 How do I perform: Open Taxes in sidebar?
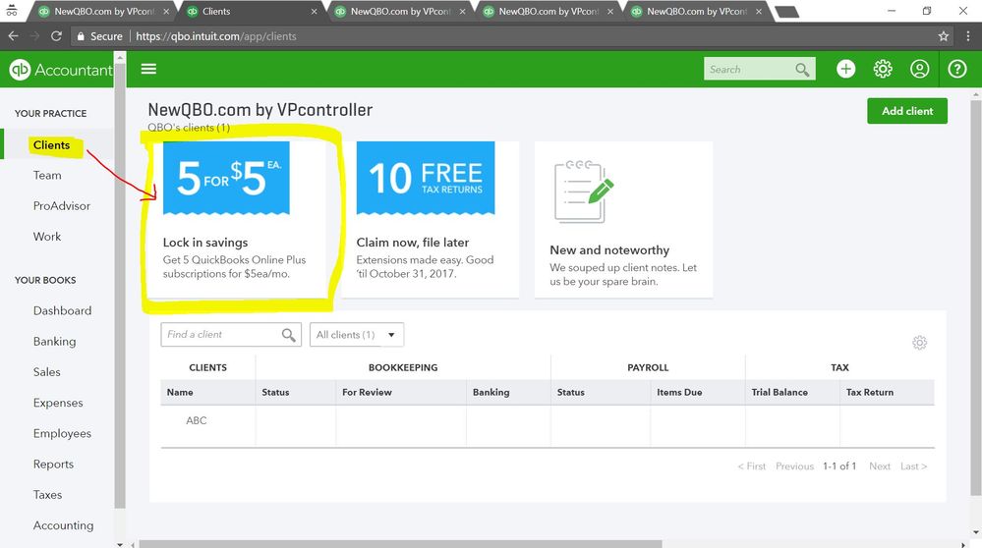pos(47,495)
